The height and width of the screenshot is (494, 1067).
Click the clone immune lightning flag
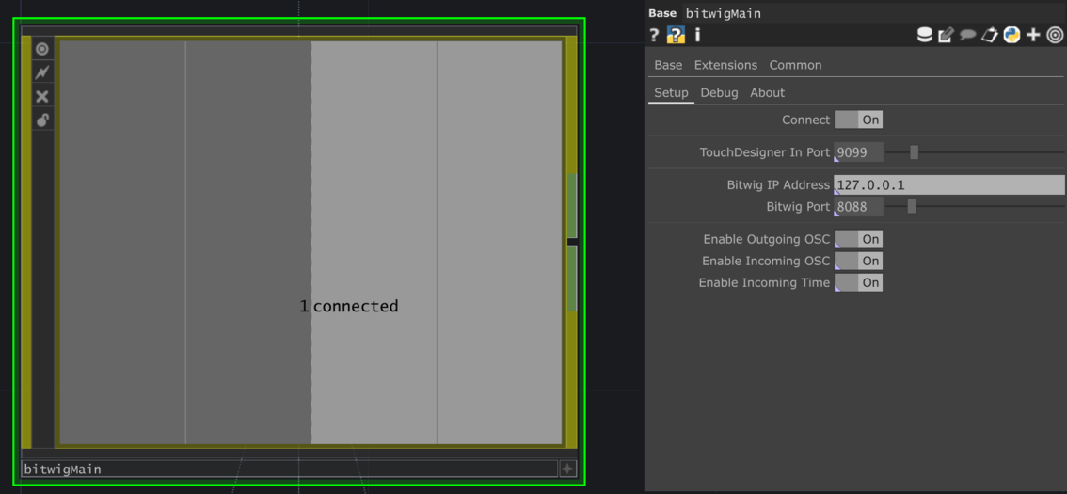pos(42,72)
